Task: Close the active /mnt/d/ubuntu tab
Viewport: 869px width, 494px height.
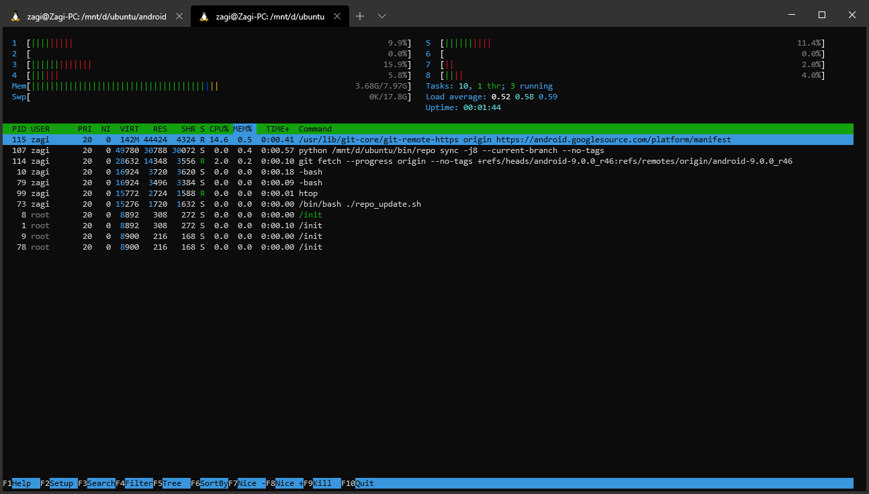Action: pyautogui.click(x=337, y=16)
